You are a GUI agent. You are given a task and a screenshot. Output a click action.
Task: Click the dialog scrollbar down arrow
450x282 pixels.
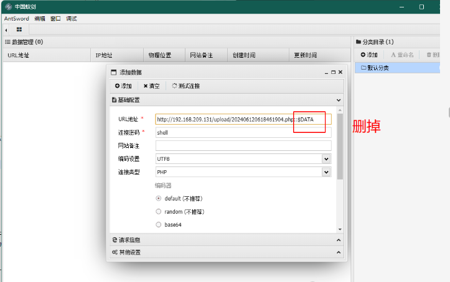coord(340,229)
